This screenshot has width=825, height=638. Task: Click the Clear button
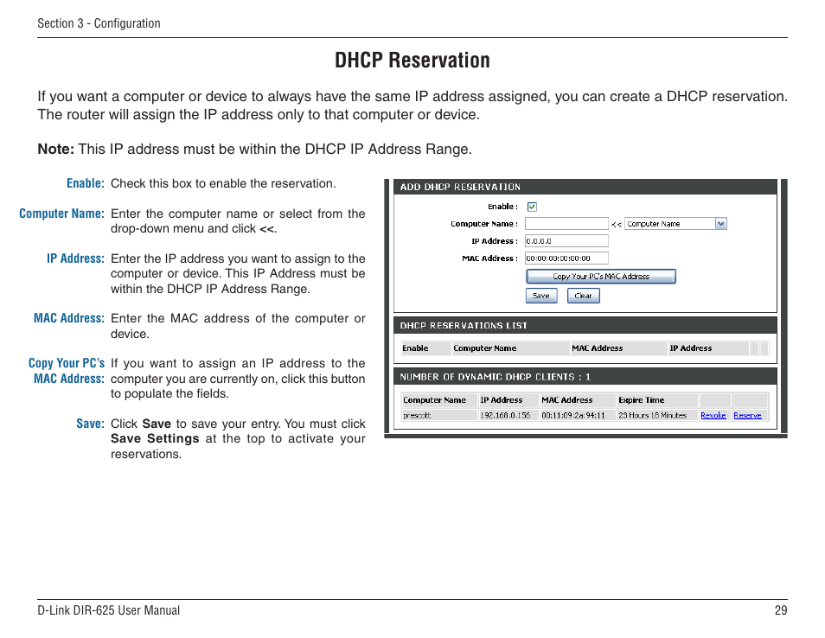(584, 296)
